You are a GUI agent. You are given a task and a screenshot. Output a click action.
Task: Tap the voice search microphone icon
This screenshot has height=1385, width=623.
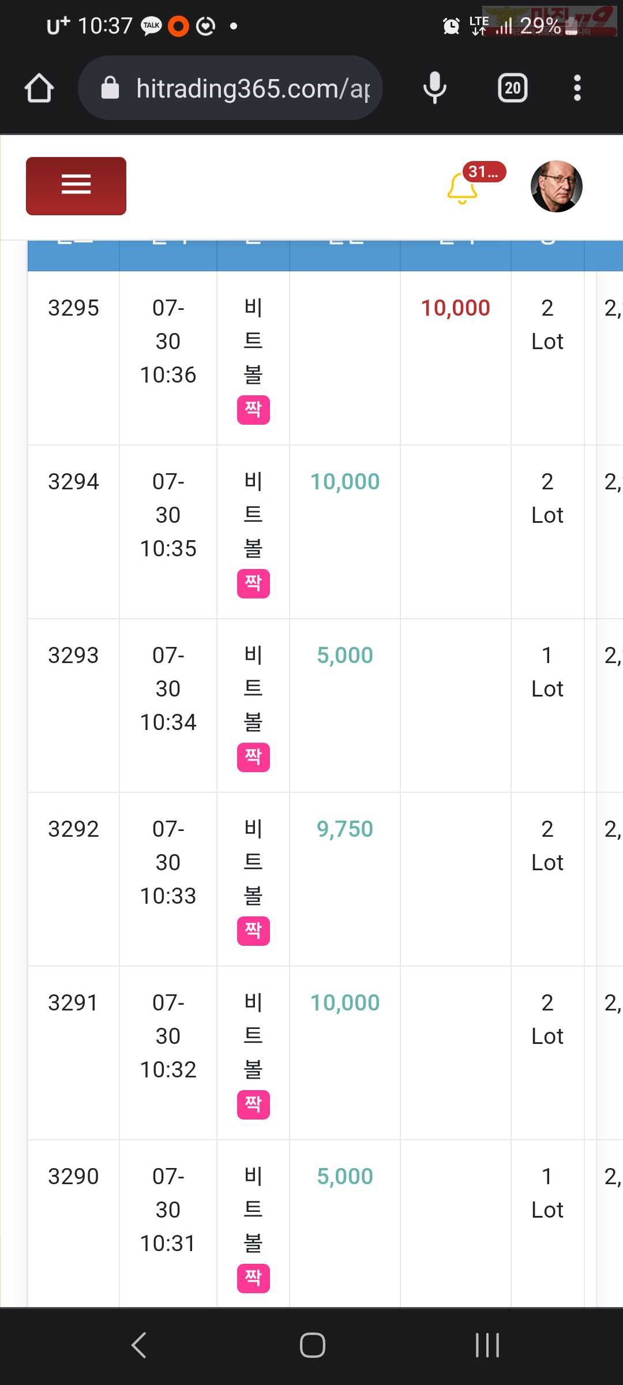[435, 88]
